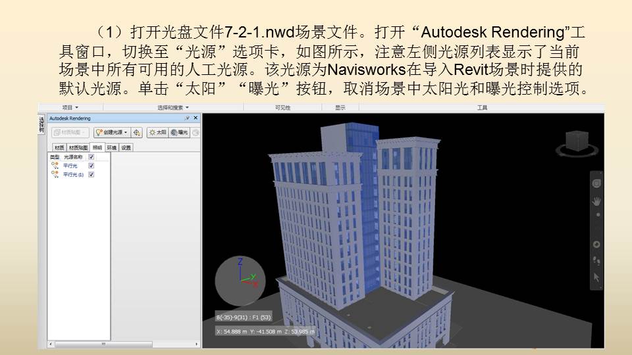This screenshot has width=632, height=355.
Task: Open the steering wheel navigation tool
Action: 596,183
